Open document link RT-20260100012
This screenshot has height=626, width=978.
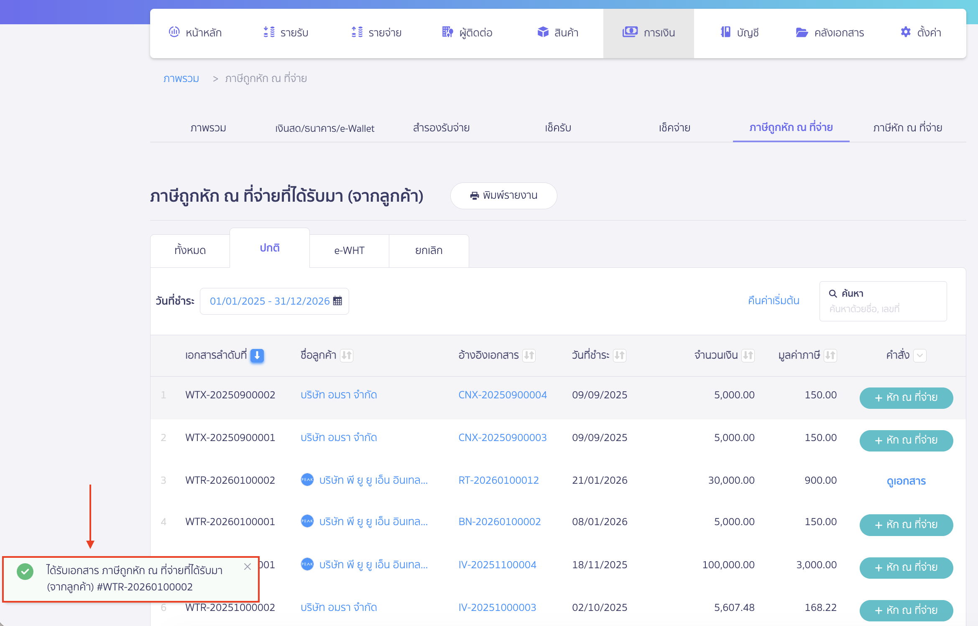pyautogui.click(x=498, y=480)
